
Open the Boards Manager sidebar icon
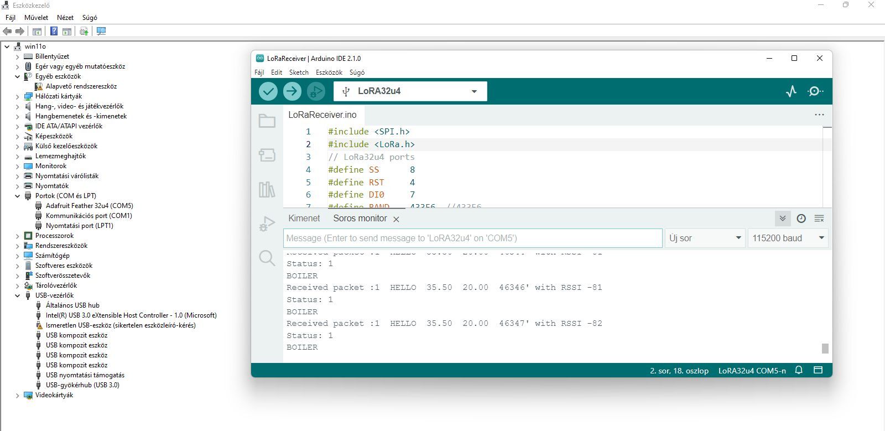pyautogui.click(x=267, y=155)
